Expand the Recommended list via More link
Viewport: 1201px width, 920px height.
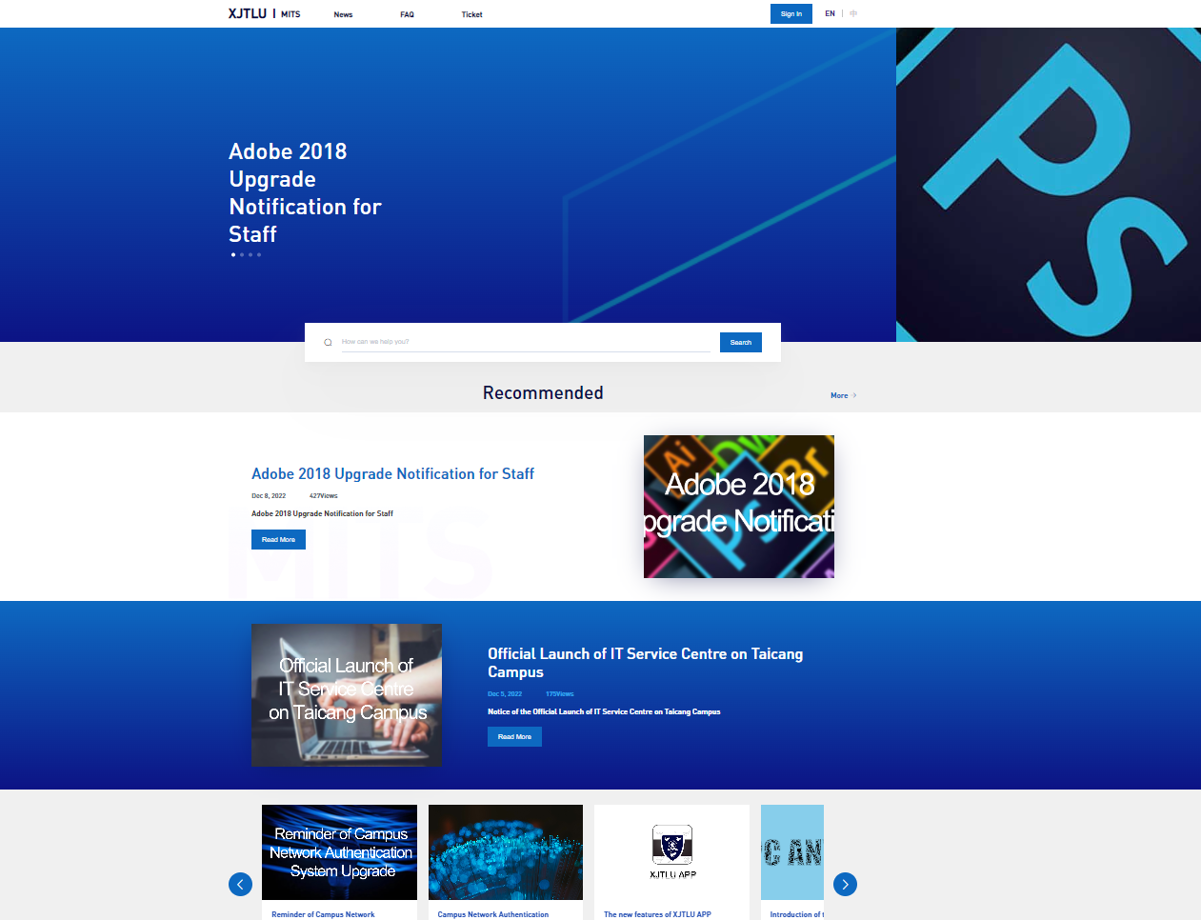[842, 395]
